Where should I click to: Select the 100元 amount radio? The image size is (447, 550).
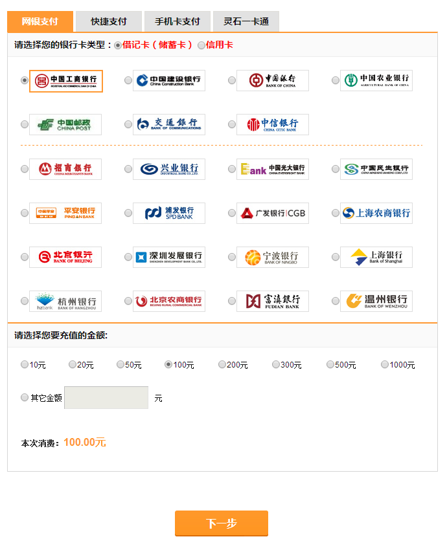pyautogui.click(x=168, y=364)
